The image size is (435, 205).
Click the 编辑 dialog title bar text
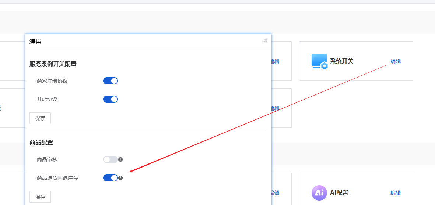pos(35,42)
